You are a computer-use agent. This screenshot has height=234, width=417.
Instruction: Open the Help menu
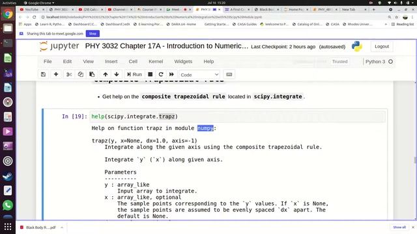pos(208,61)
